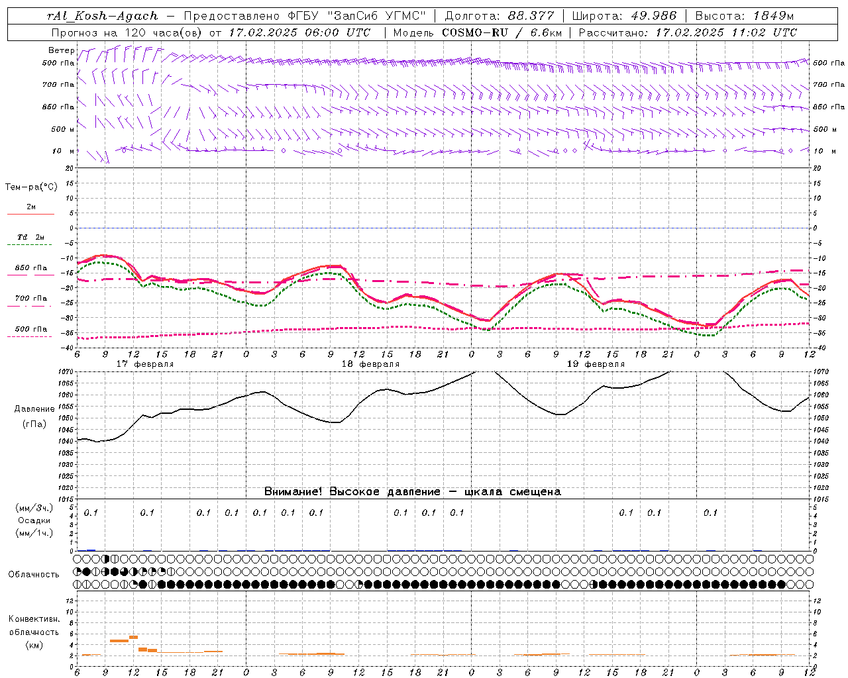The width and height of the screenshot is (848, 678).
Task: Click the Конвективн. convective cloud label
Action: pos(34,619)
